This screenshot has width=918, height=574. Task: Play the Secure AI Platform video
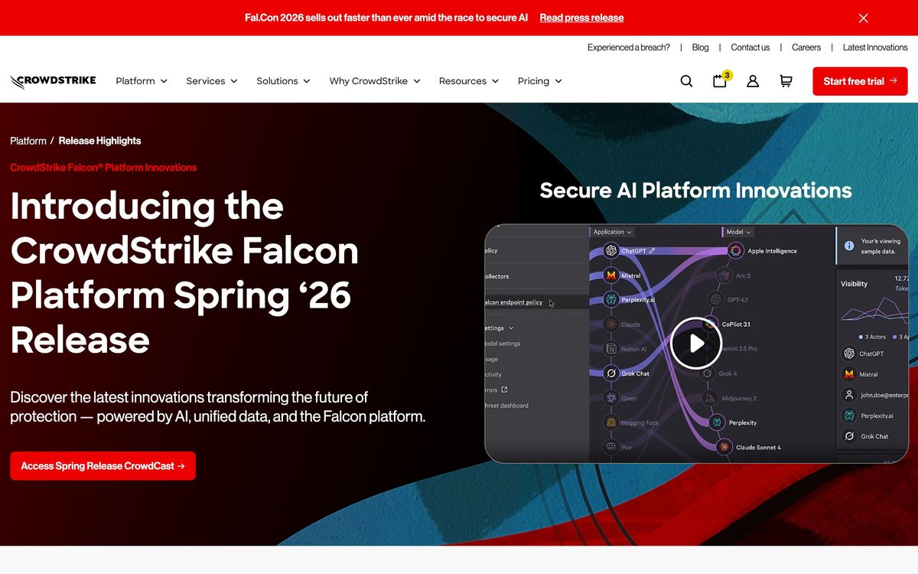pos(696,343)
